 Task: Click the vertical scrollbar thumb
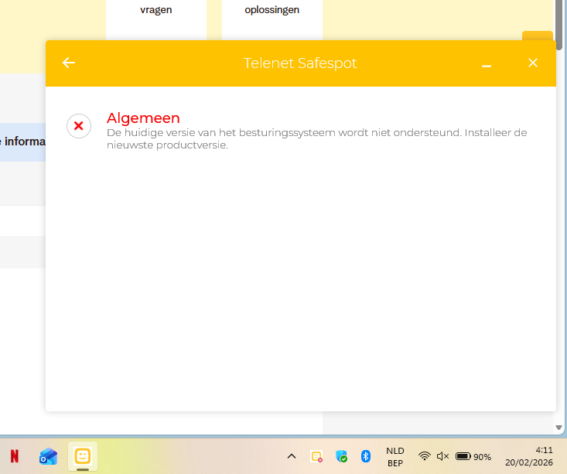[559, 26]
